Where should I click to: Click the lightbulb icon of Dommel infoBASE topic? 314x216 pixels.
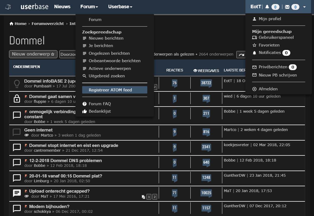pos(17,84)
